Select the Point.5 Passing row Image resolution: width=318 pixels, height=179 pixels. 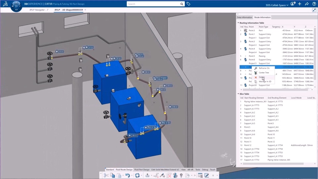277,56
